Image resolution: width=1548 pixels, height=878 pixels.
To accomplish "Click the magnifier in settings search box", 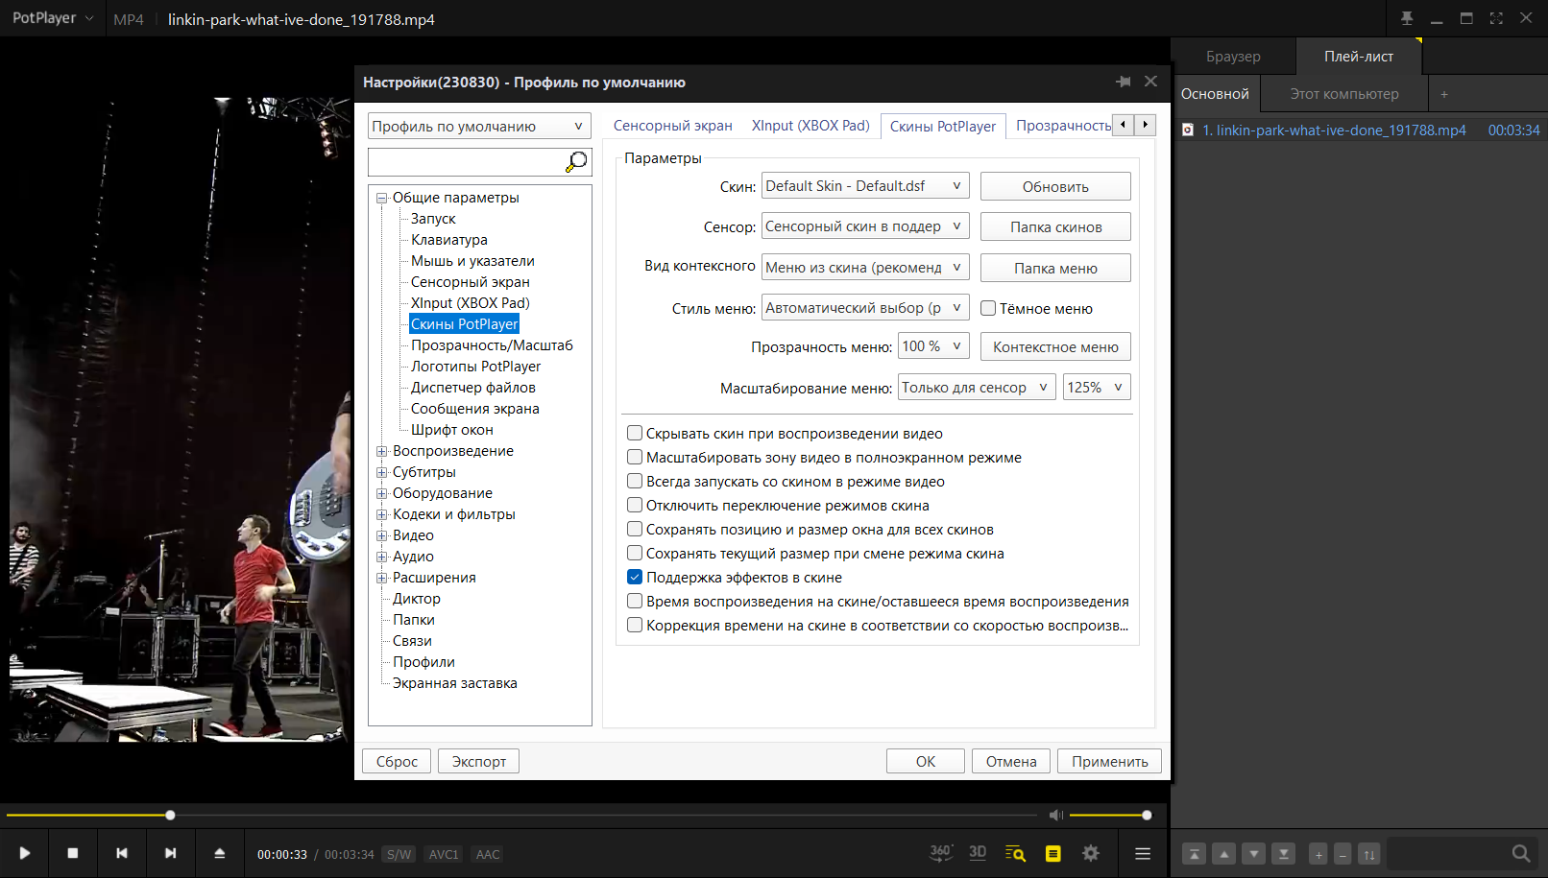I will pyautogui.click(x=576, y=162).
